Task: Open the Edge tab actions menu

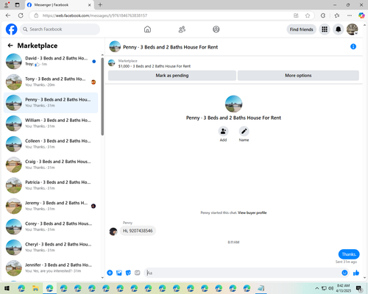Action: 17,5
